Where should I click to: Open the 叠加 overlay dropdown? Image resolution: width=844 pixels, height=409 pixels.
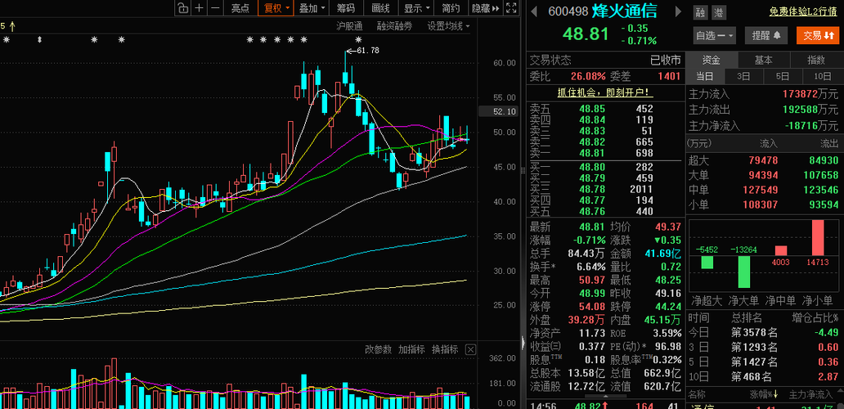click(x=312, y=7)
